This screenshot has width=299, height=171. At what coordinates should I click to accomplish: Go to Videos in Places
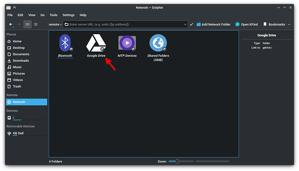tap(26, 80)
